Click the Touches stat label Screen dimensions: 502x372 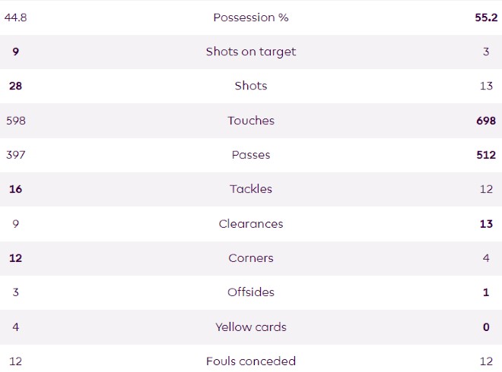250,121
